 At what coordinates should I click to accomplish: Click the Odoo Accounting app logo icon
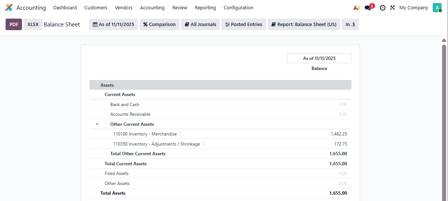(9, 7)
